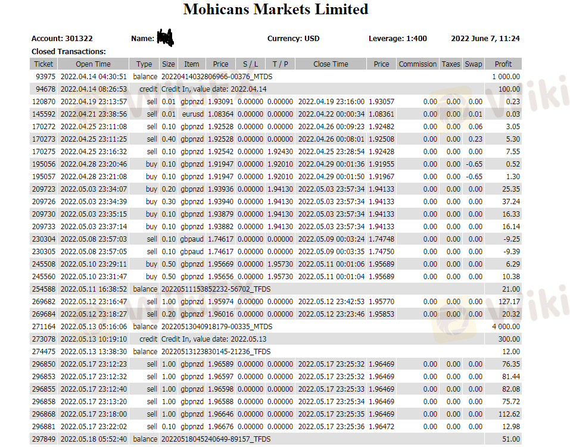Click the Item column header

click(192, 64)
